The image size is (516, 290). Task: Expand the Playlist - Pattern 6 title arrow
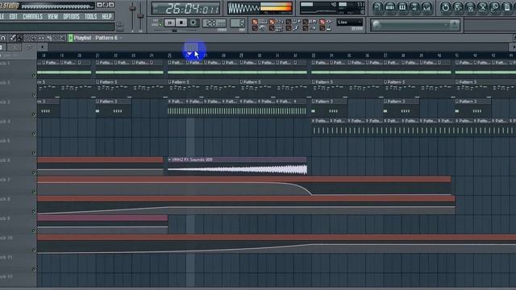[121, 38]
